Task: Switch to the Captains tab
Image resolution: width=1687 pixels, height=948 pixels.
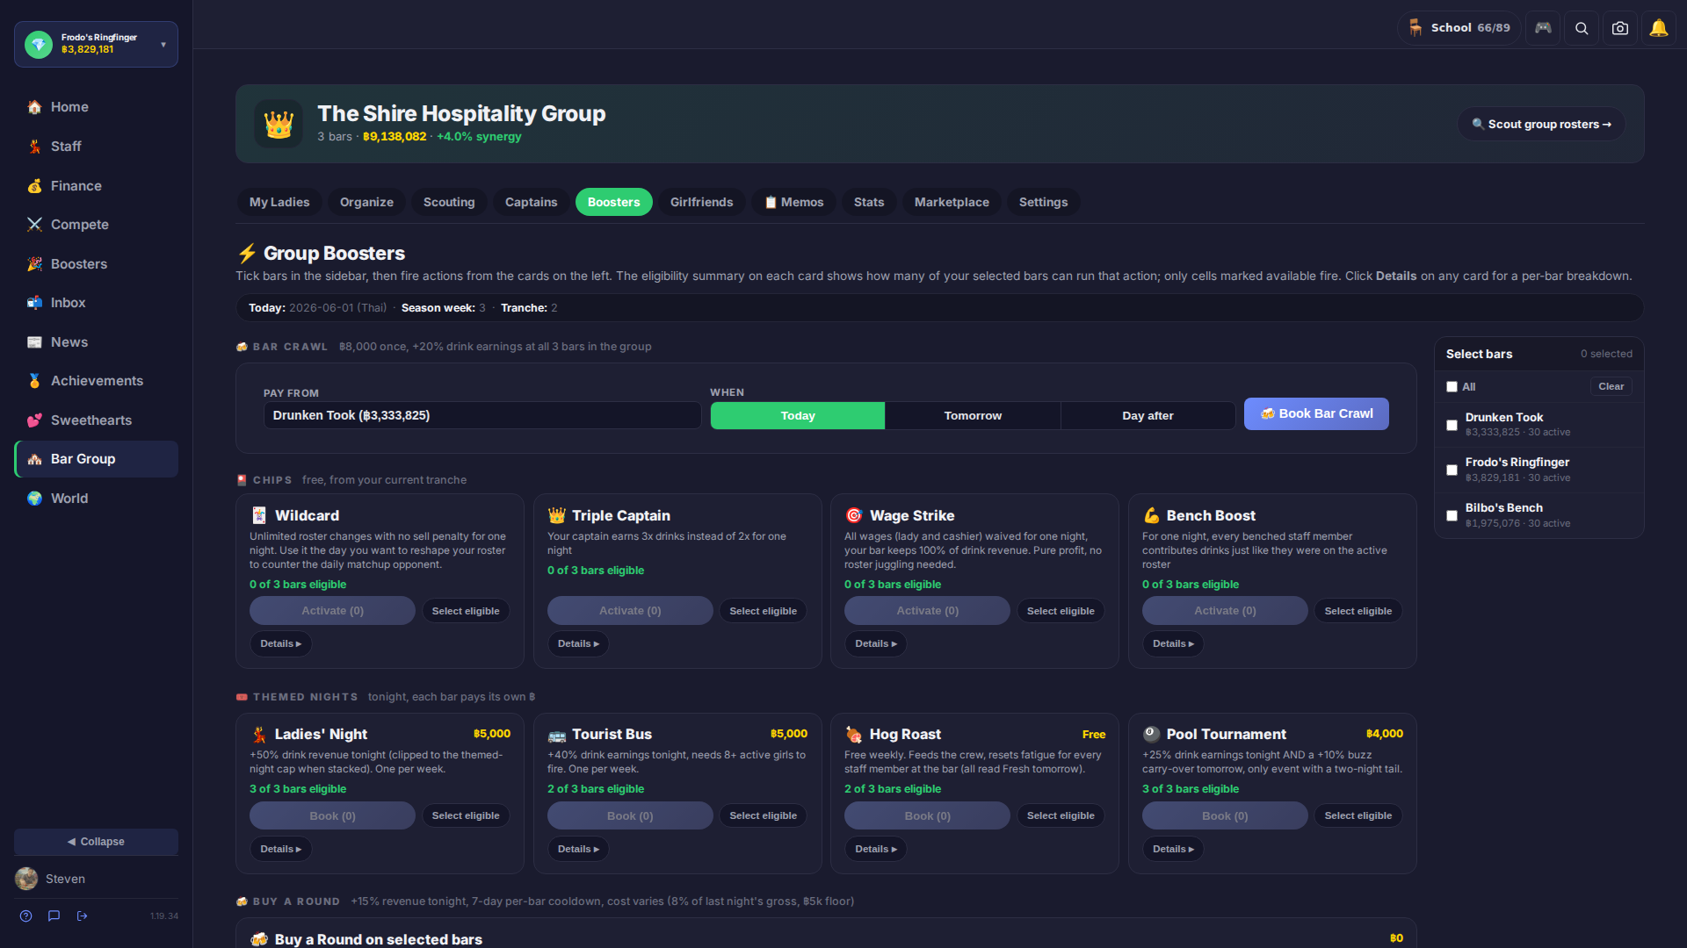Action: [531, 202]
